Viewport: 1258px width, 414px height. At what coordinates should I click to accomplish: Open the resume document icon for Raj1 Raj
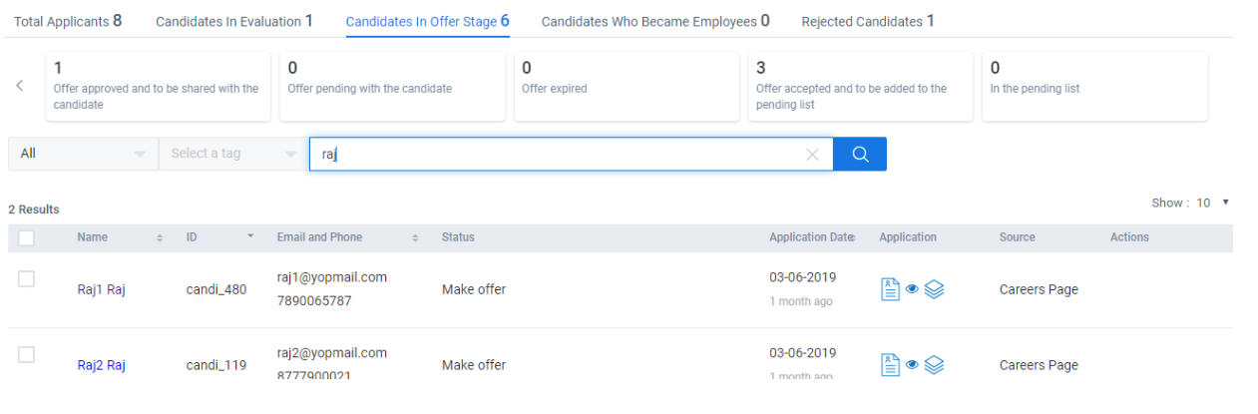click(890, 289)
